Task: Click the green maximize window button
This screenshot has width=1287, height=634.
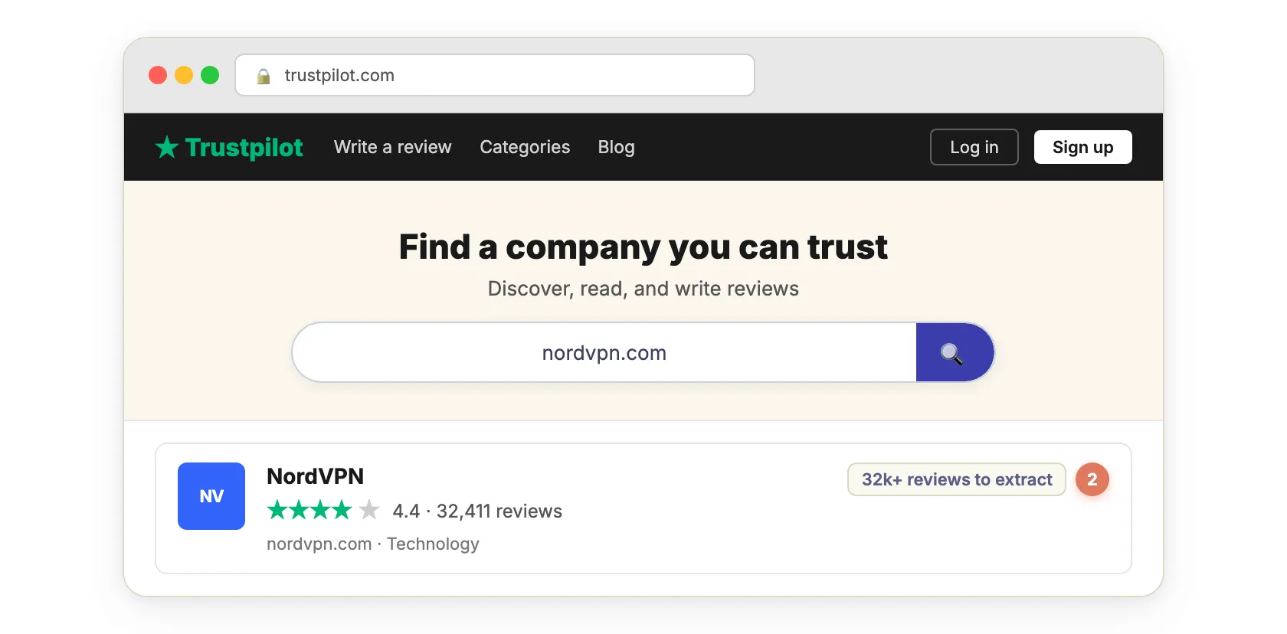Action: 210,75
